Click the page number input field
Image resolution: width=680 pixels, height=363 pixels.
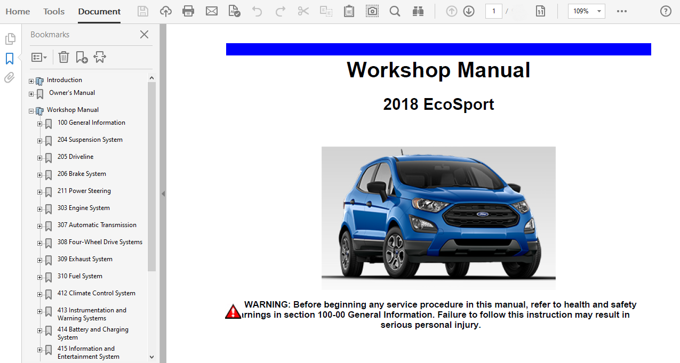(493, 11)
